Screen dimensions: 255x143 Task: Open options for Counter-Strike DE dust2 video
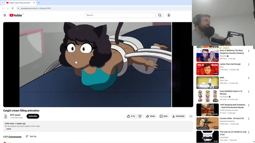[x=249, y=119]
